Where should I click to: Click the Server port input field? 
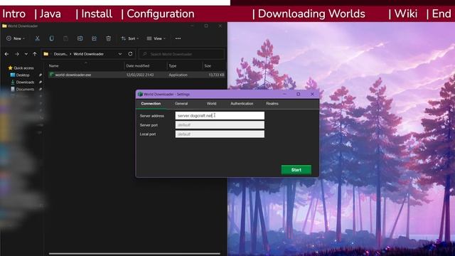pyautogui.click(x=220, y=125)
